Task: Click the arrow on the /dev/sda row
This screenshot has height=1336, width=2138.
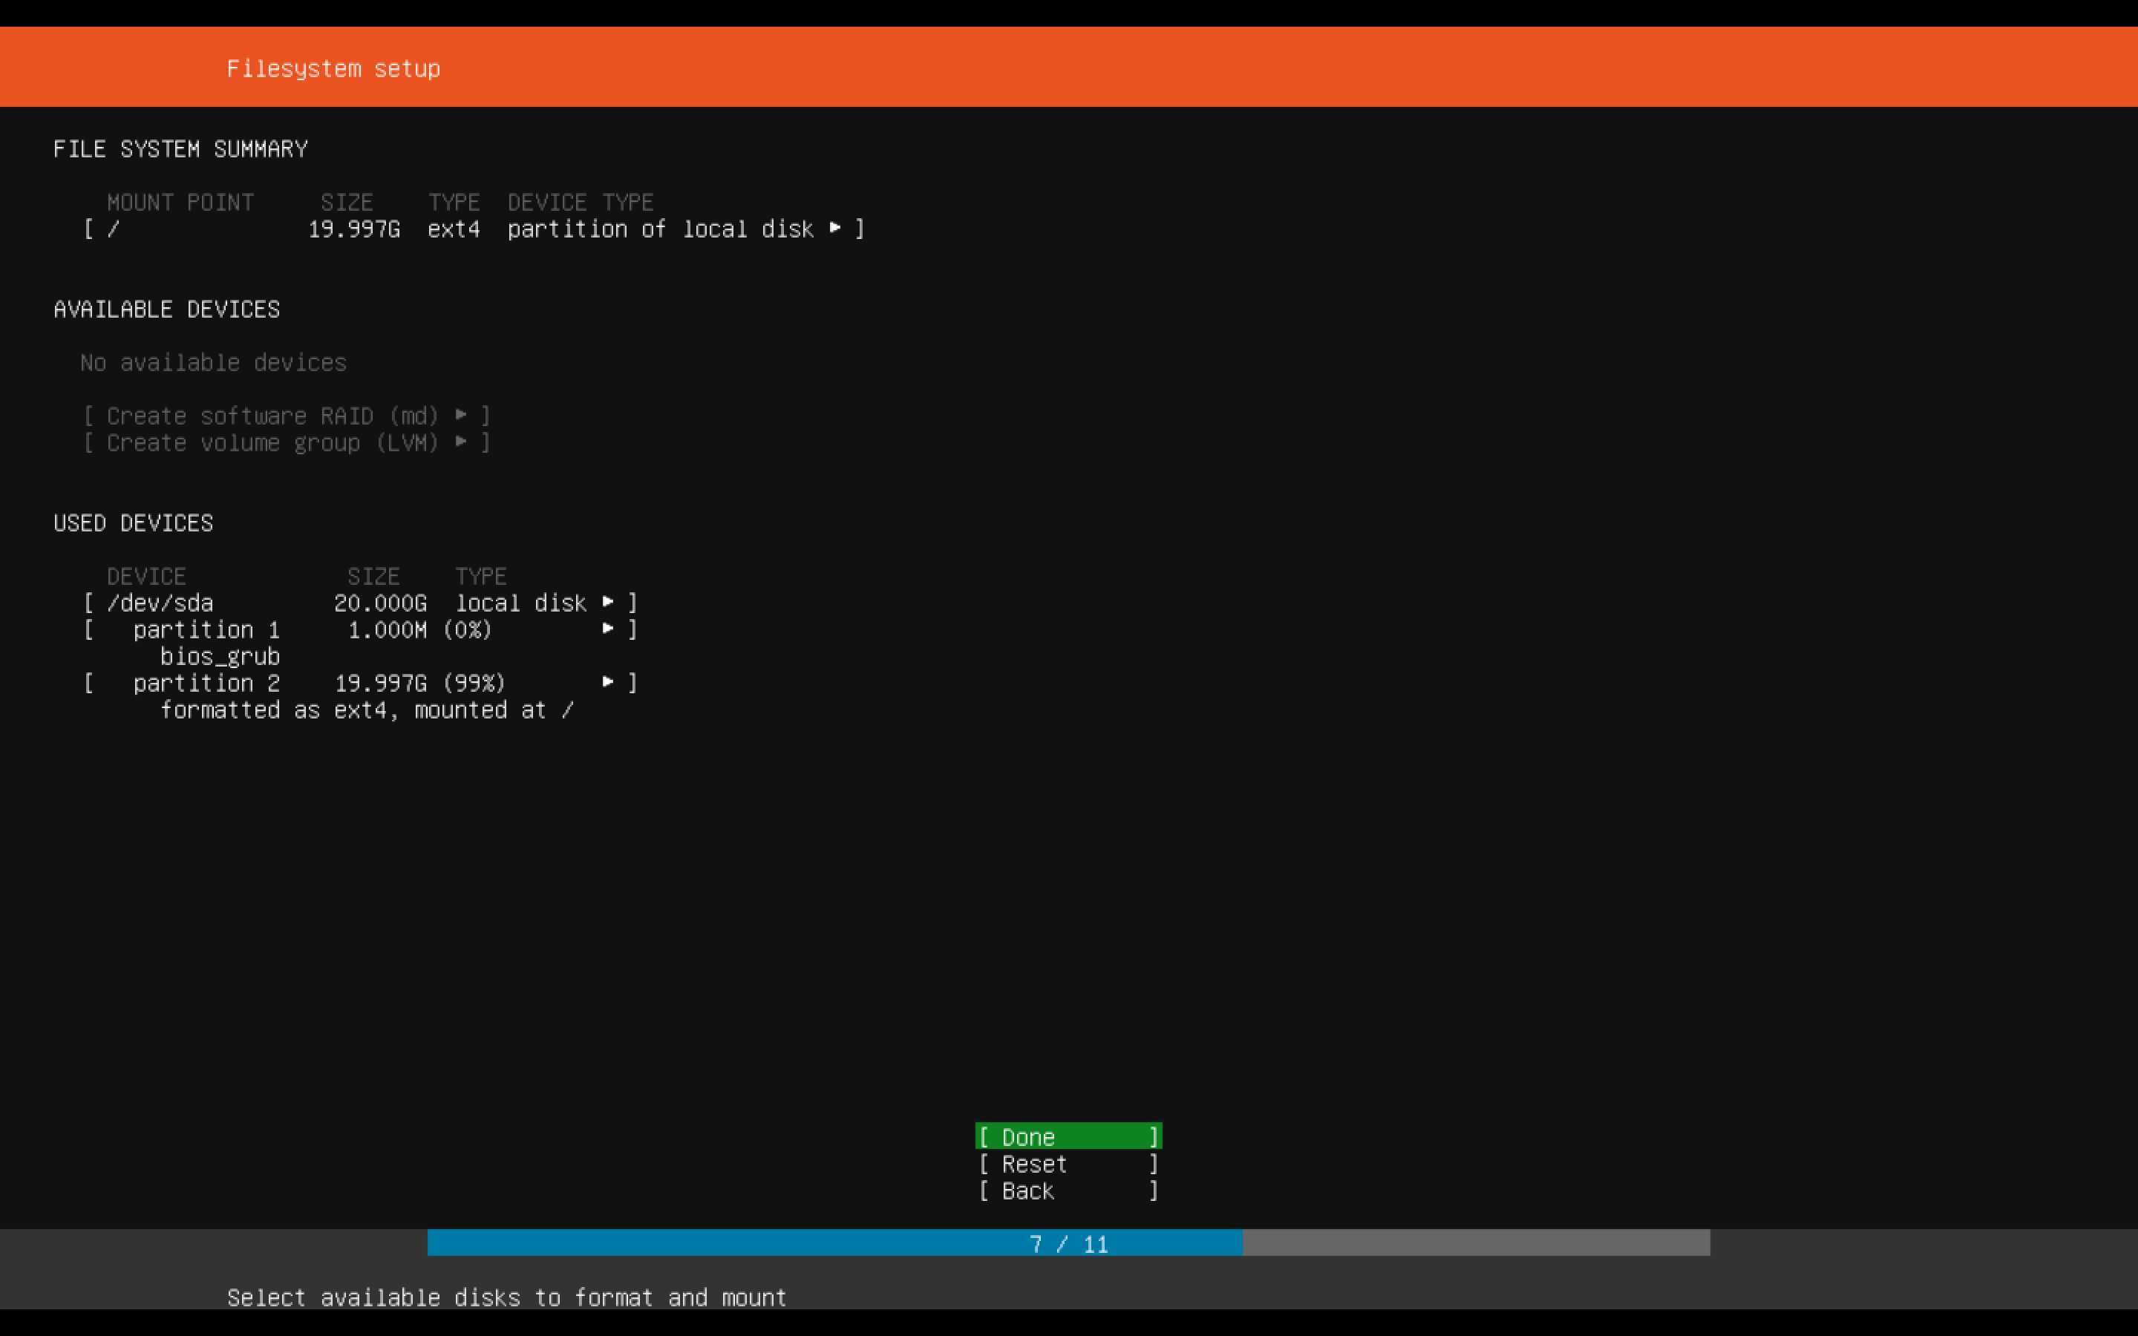Action: [x=608, y=602]
